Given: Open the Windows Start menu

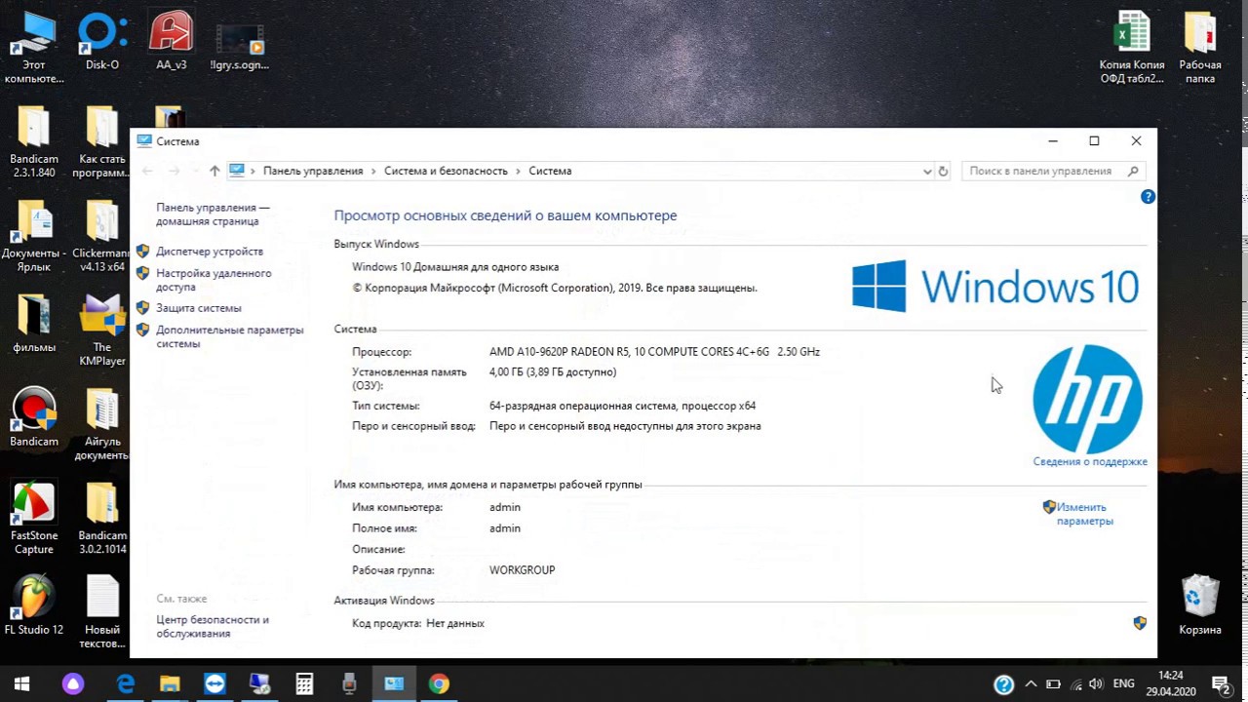Looking at the screenshot, I should [21, 683].
